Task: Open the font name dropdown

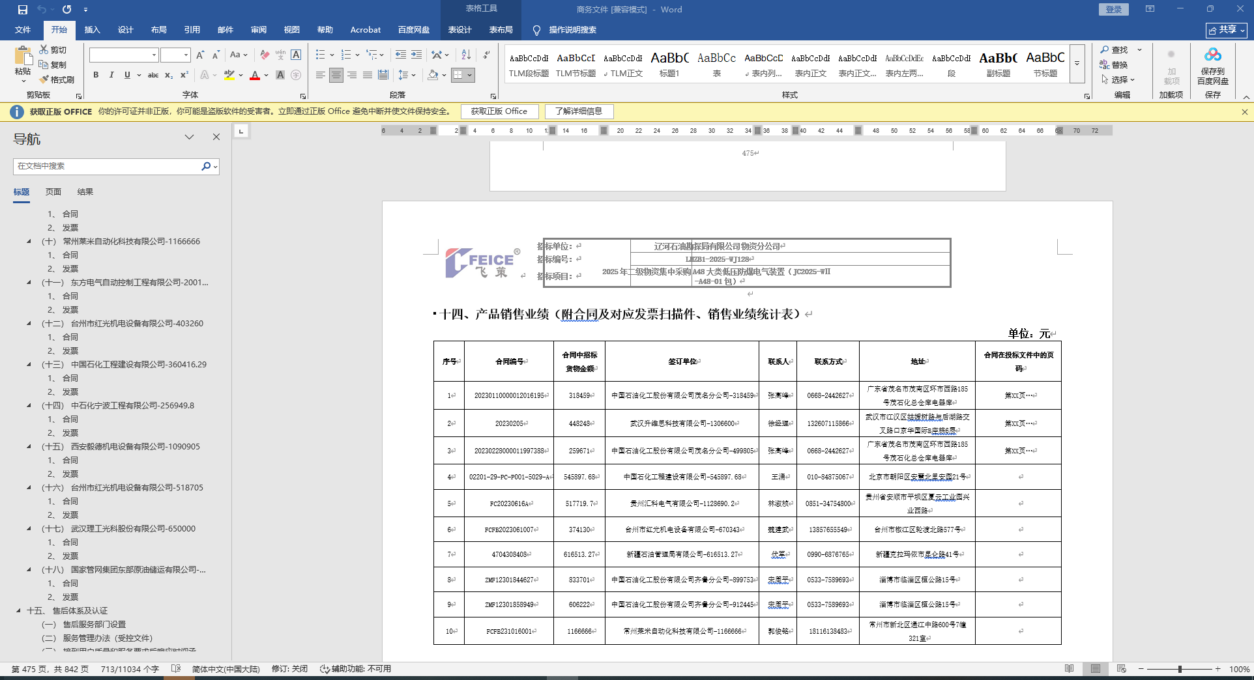Action: point(154,55)
